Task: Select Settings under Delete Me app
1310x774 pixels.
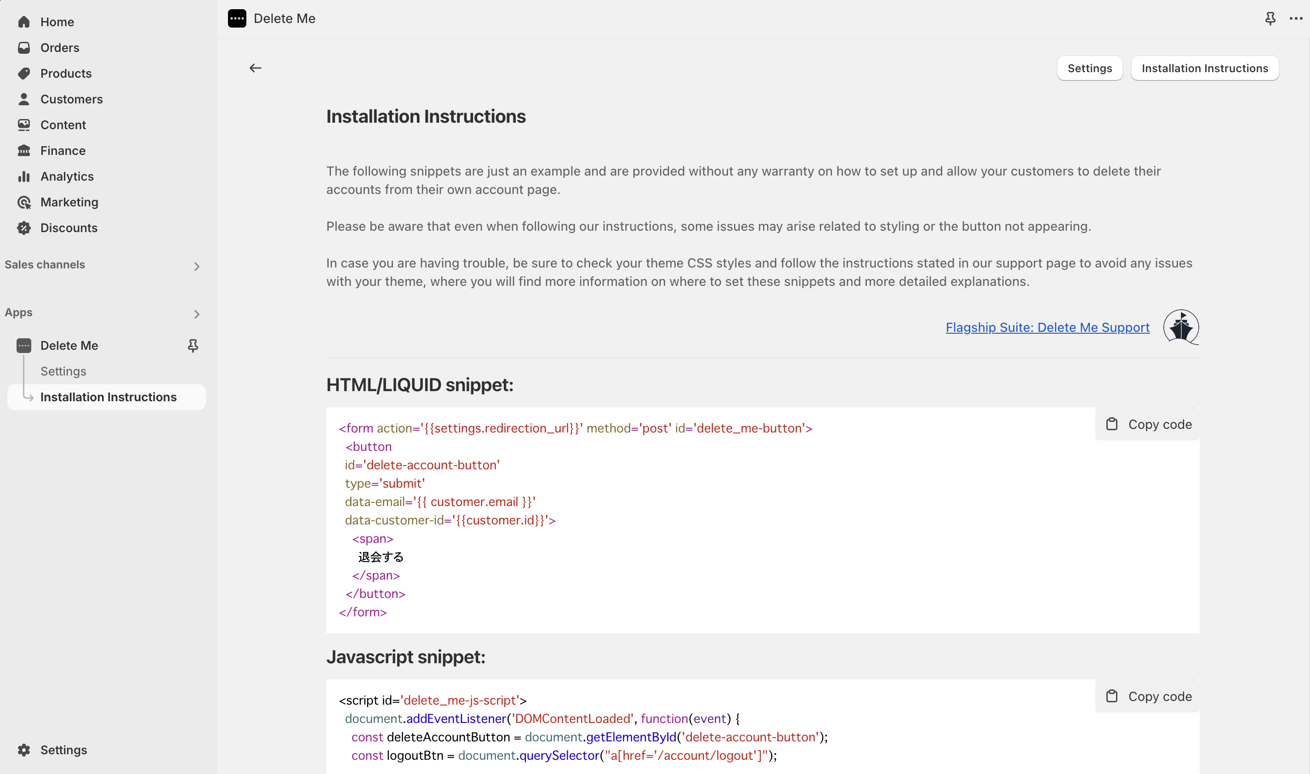Action: point(63,371)
